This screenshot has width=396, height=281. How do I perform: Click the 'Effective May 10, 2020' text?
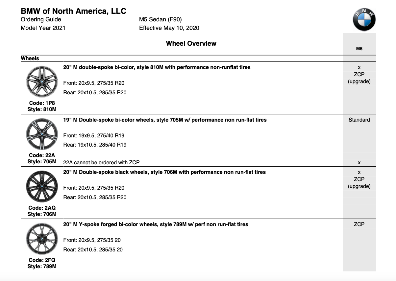coord(169,28)
